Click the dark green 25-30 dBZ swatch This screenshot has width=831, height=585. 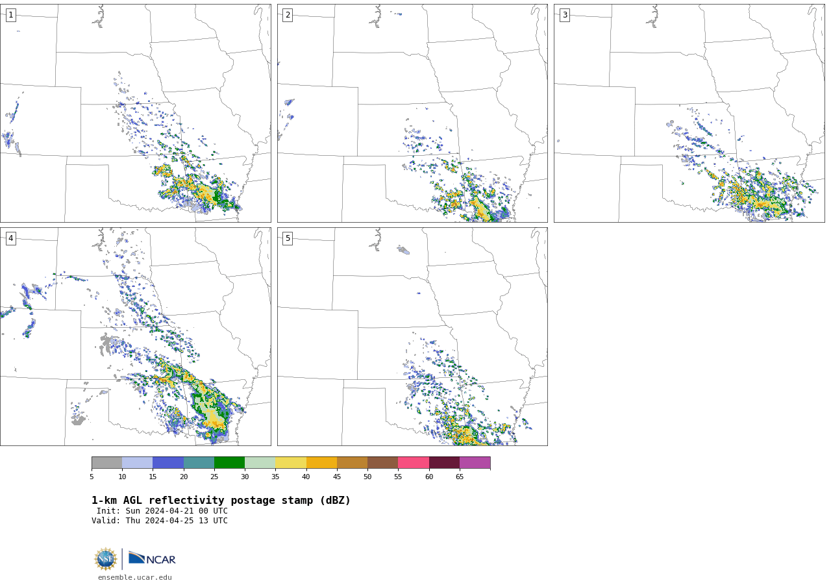click(229, 463)
